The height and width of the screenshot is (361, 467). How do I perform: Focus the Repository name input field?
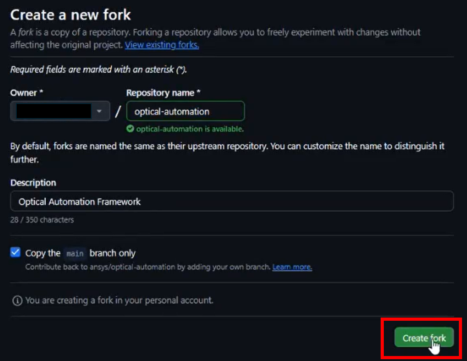(x=185, y=111)
